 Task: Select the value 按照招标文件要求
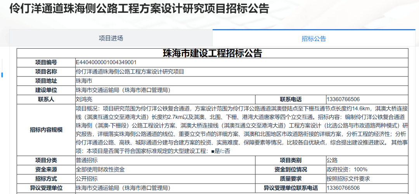[x=348, y=179]
